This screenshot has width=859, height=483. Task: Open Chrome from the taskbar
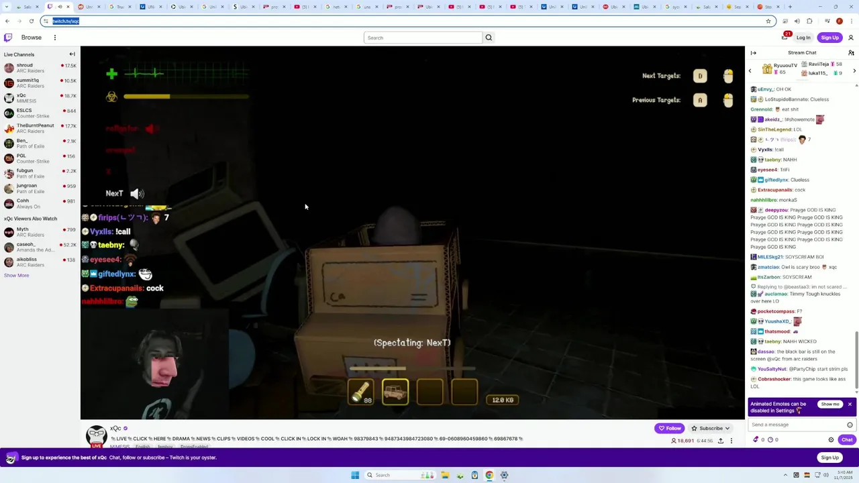coord(489,475)
